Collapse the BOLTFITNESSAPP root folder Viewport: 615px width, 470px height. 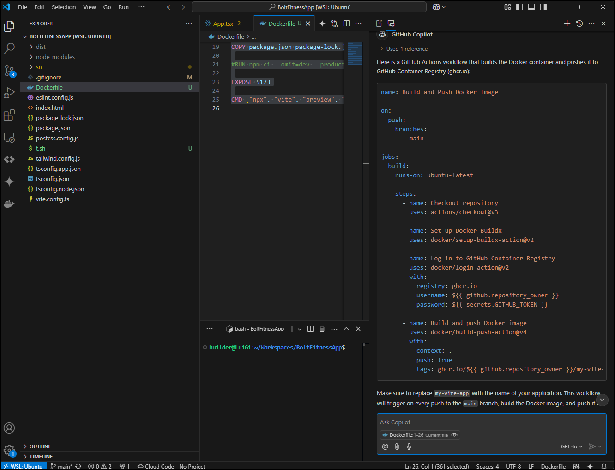click(110, 36)
